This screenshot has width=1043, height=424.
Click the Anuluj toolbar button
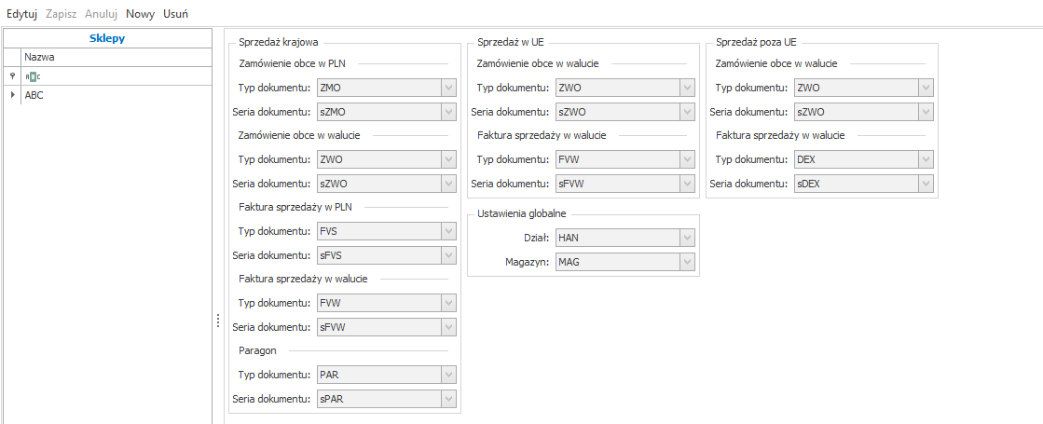[x=101, y=15]
